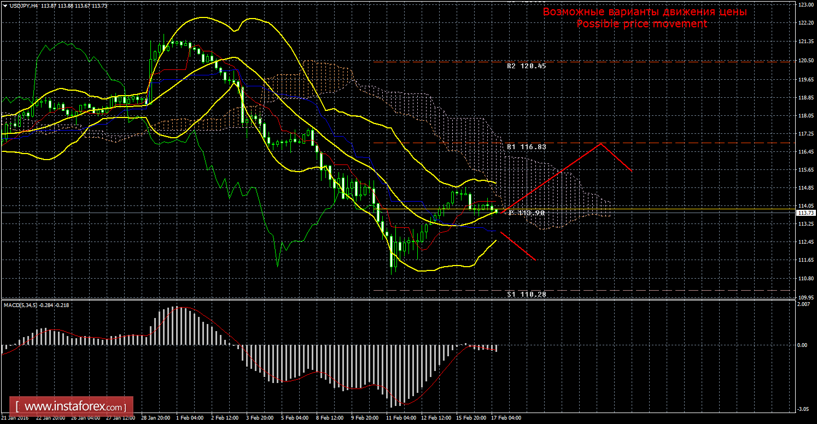Click the 123.00 price axis label
The width and height of the screenshot is (817, 424).
click(806, 5)
